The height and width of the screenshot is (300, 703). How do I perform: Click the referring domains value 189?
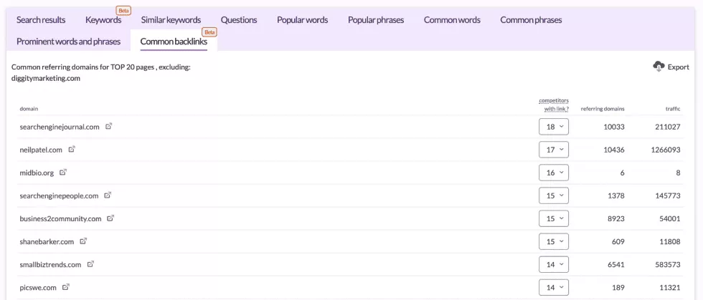(x=618, y=287)
